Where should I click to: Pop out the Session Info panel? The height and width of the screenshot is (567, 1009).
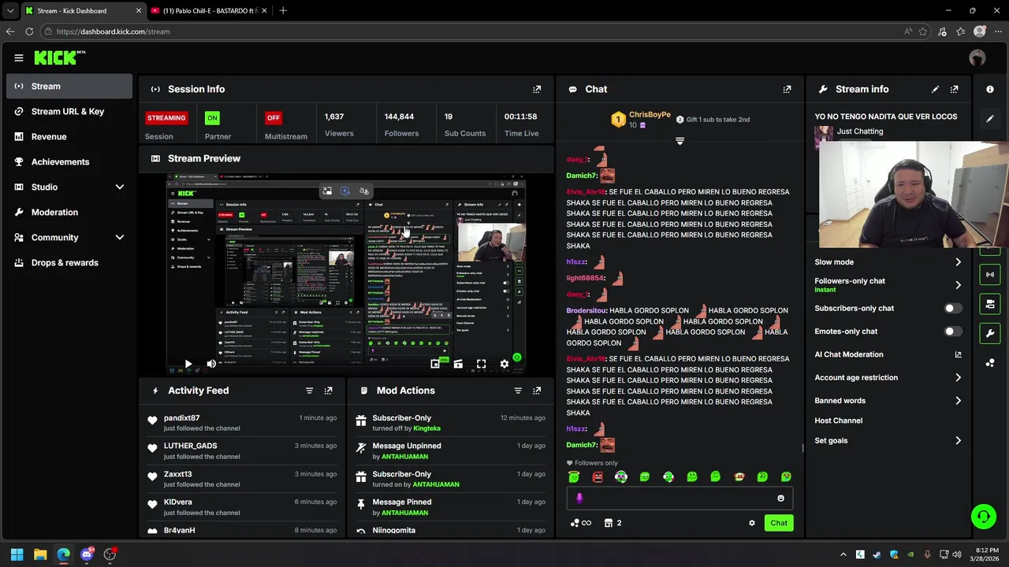point(537,89)
